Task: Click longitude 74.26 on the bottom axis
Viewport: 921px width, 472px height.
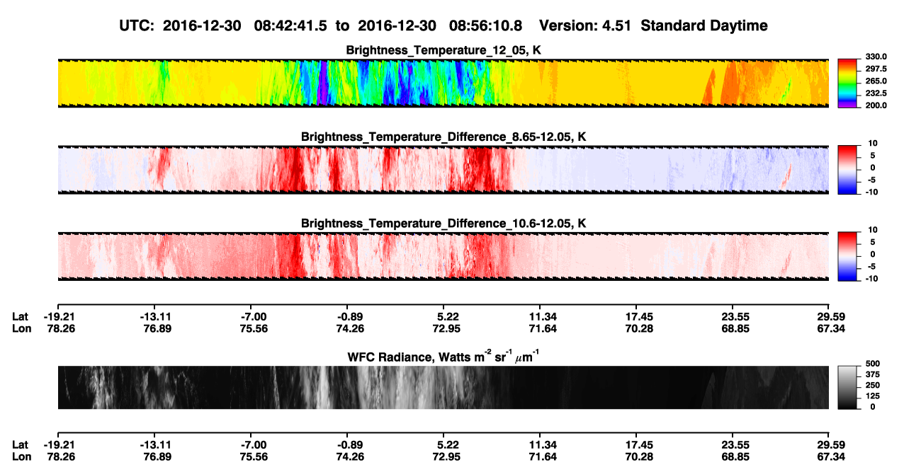Action: click(351, 456)
